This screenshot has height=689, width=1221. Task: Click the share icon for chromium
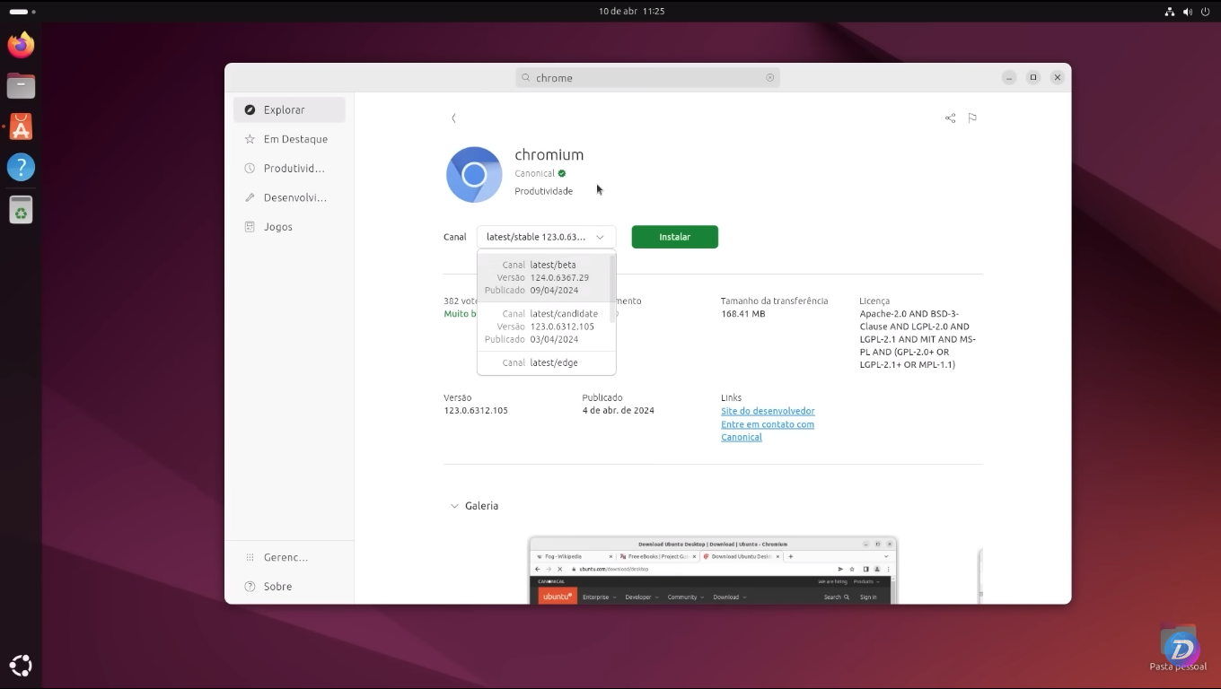coord(950,118)
